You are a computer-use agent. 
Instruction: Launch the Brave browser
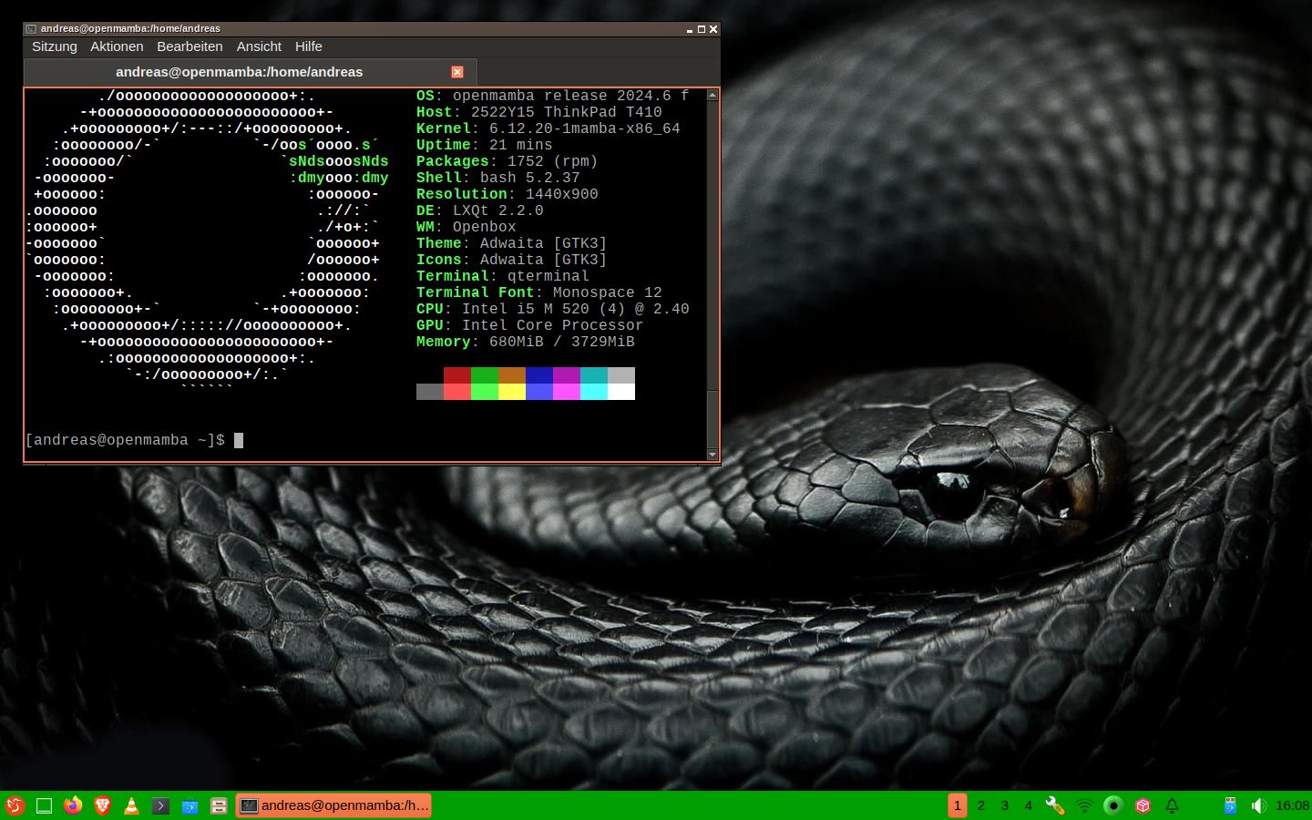point(102,805)
